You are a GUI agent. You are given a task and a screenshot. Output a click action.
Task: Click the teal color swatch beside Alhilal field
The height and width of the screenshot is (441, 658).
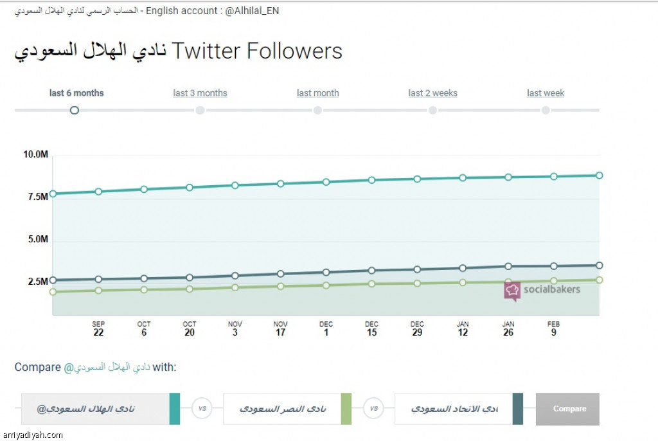tap(175, 409)
